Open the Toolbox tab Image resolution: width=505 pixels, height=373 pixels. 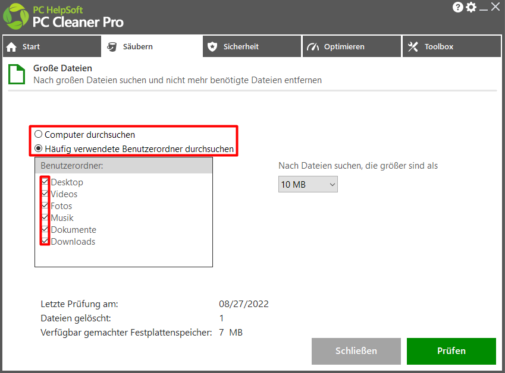pos(452,46)
